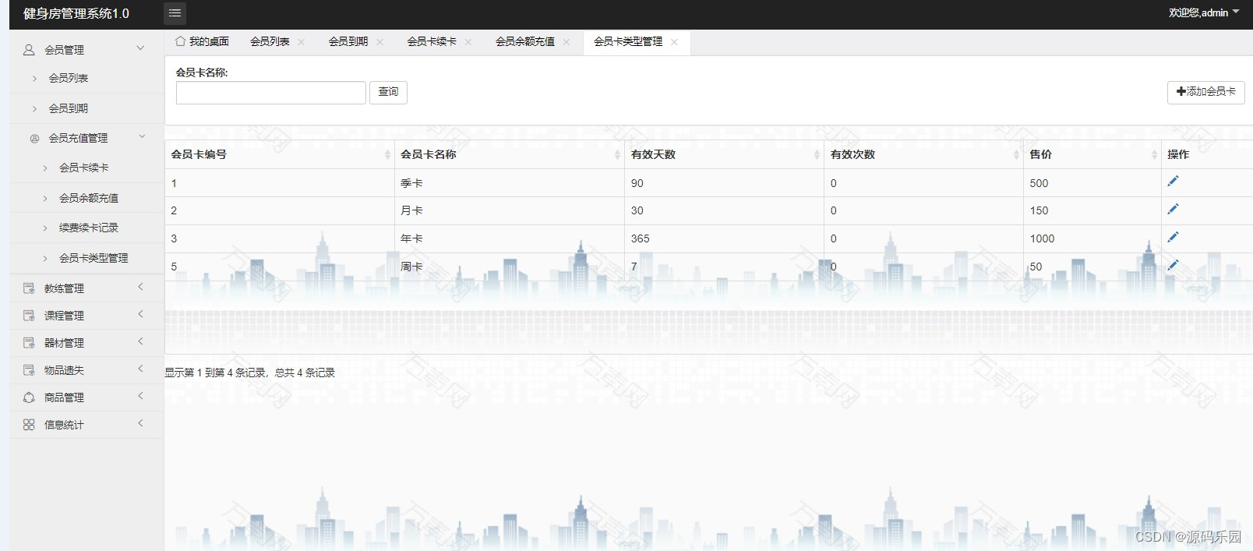The height and width of the screenshot is (551, 1253).
Task: Close the 会员到期 tab
Action: click(379, 42)
